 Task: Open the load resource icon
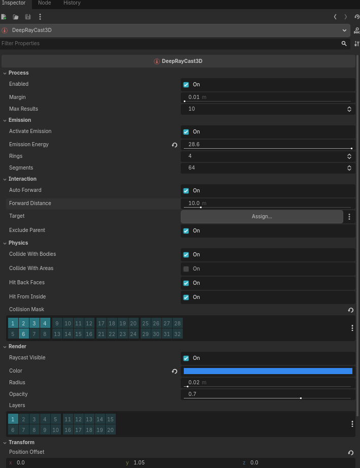[x=17, y=17]
